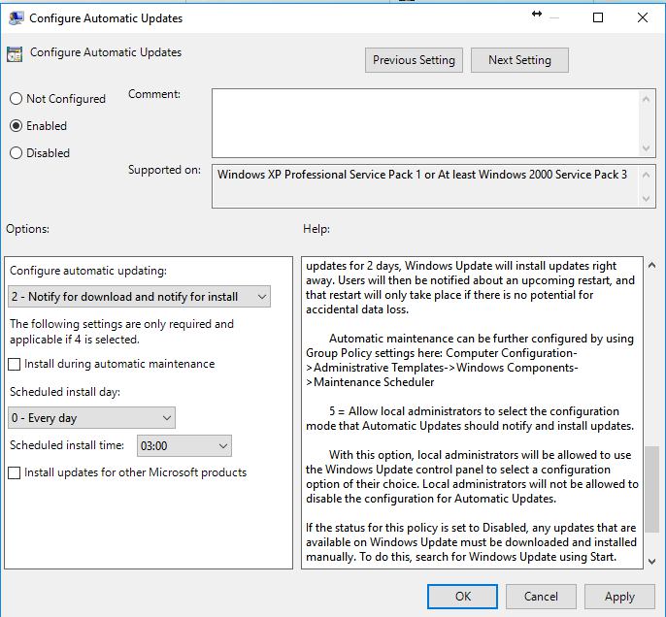The width and height of the screenshot is (666, 617).
Task: Go to Previous Setting
Action: (414, 60)
